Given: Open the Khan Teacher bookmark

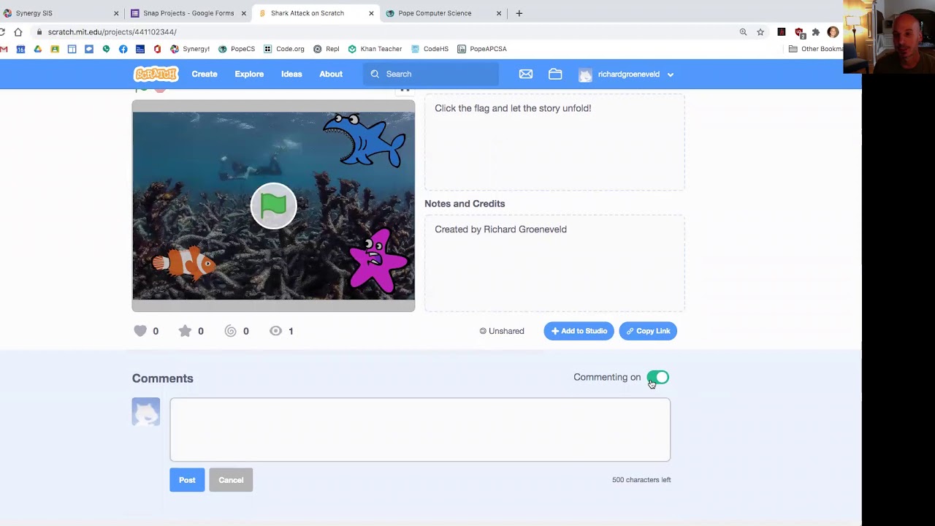Looking at the screenshot, I should click(x=375, y=49).
